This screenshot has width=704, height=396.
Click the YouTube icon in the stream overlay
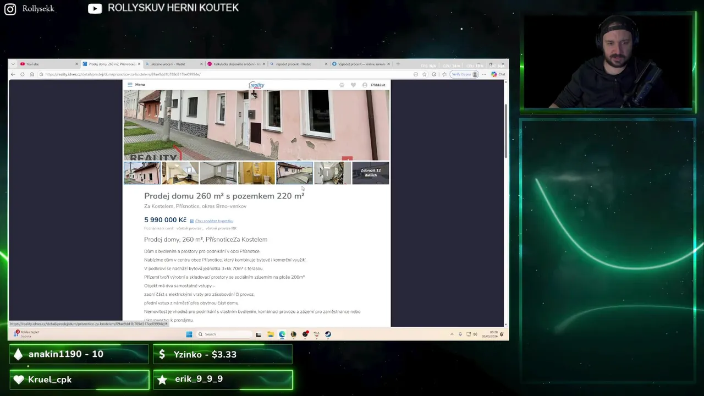[x=95, y=9]
